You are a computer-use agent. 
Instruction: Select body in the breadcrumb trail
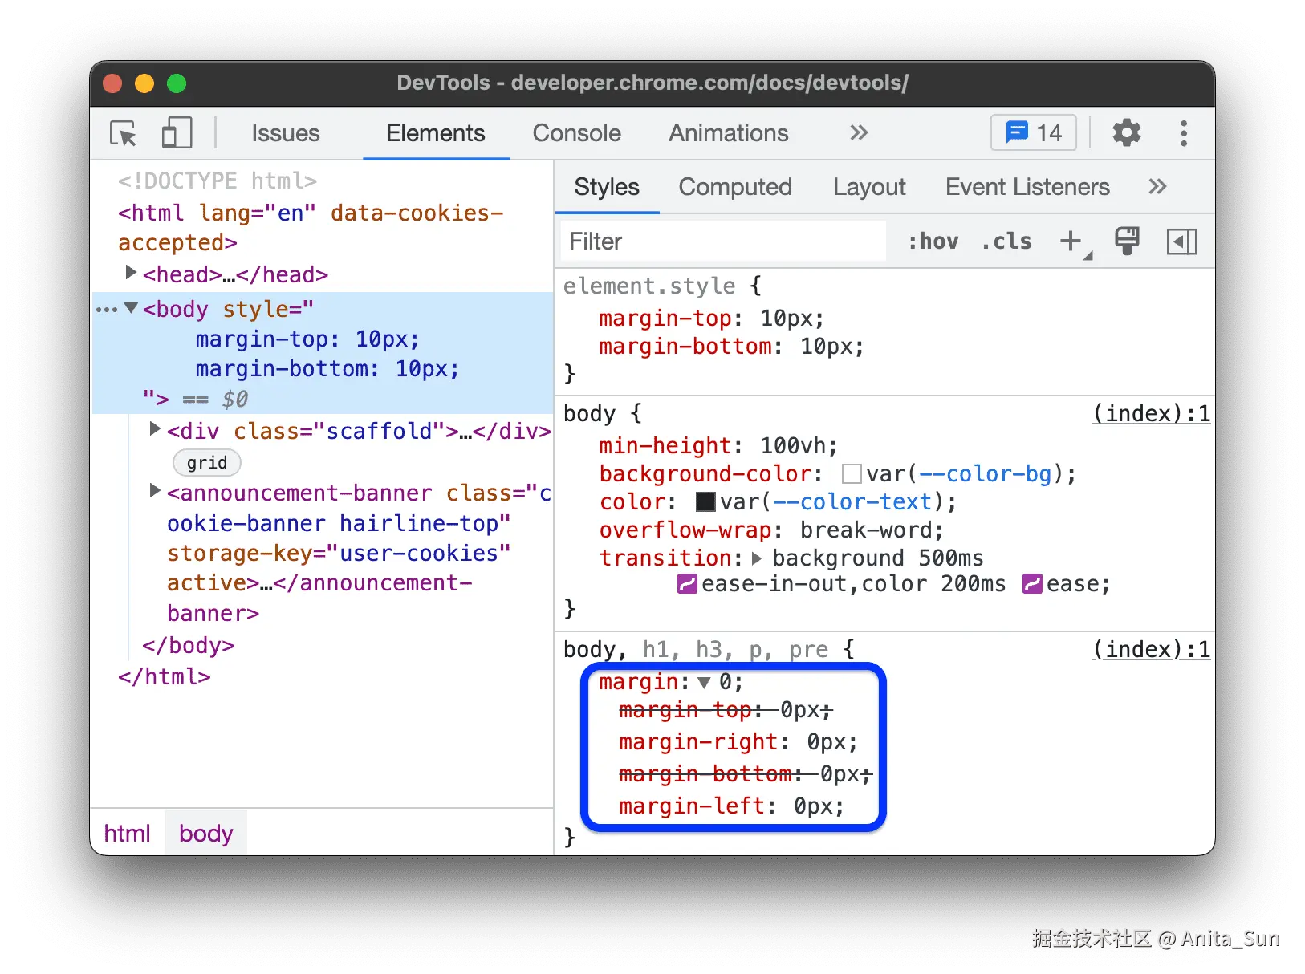click(206, 834)
